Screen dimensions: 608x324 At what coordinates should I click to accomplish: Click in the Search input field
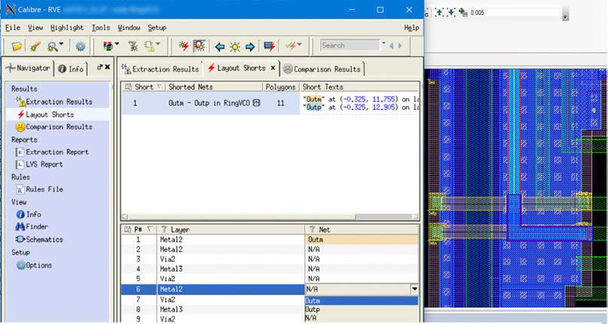click(x=350, y=45)
